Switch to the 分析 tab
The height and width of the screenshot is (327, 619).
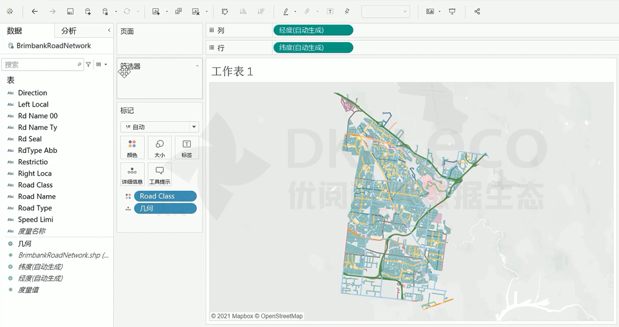pyautogui.click(x=69, y=31)
